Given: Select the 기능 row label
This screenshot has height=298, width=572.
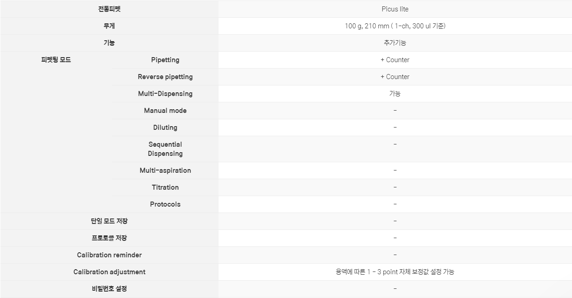Looking at the screenshot, I should pyautogui.click(x=109, y=43).
